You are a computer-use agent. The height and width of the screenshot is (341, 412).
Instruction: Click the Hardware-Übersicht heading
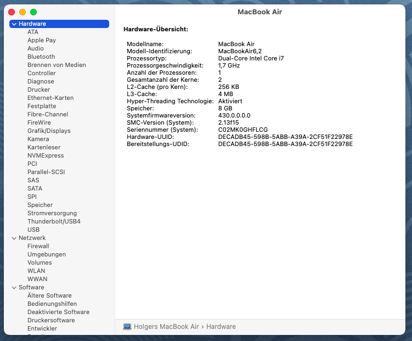point(156,30)
